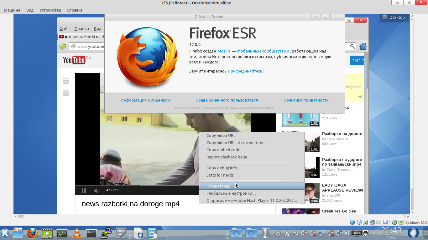Click the YouTube logo
428x240 pixels.
pos(74,60)
